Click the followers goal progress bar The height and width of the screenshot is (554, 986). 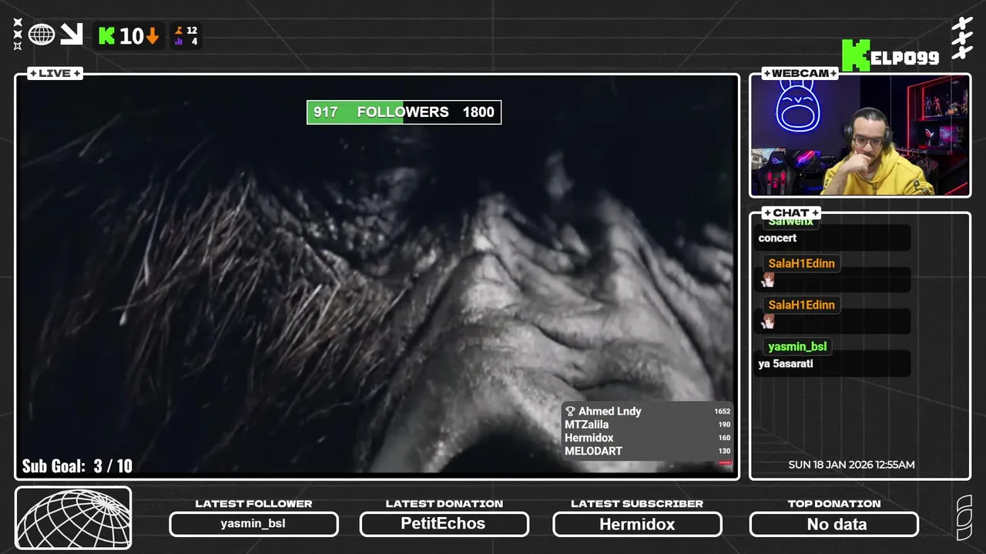(404, 112)
